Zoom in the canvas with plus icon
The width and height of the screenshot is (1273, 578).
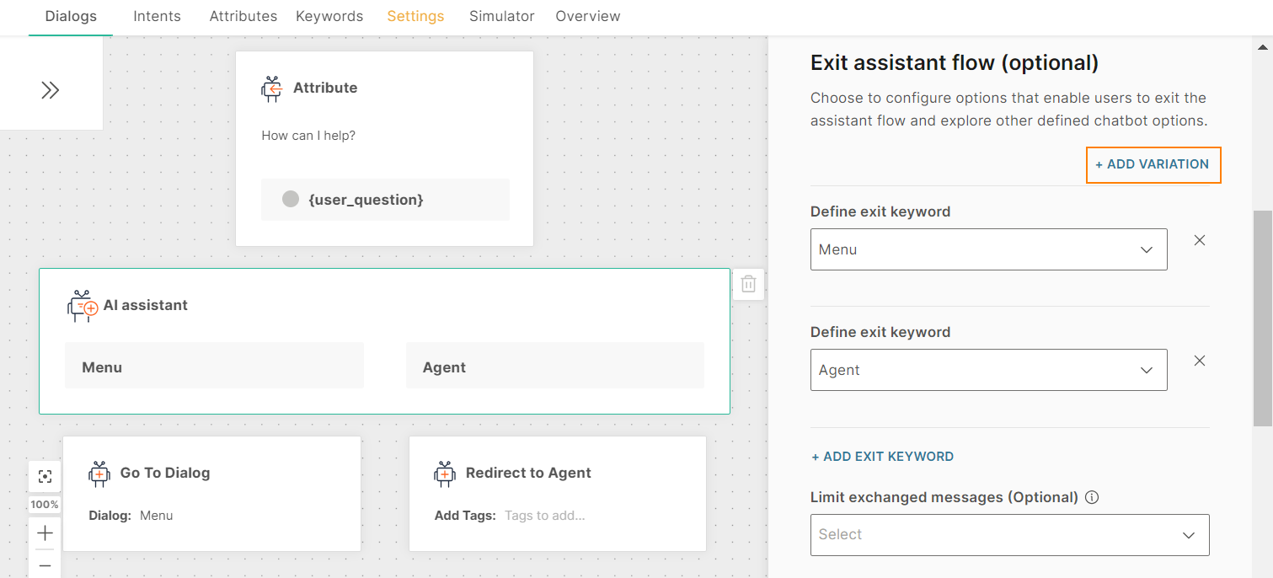pos(45,533)
